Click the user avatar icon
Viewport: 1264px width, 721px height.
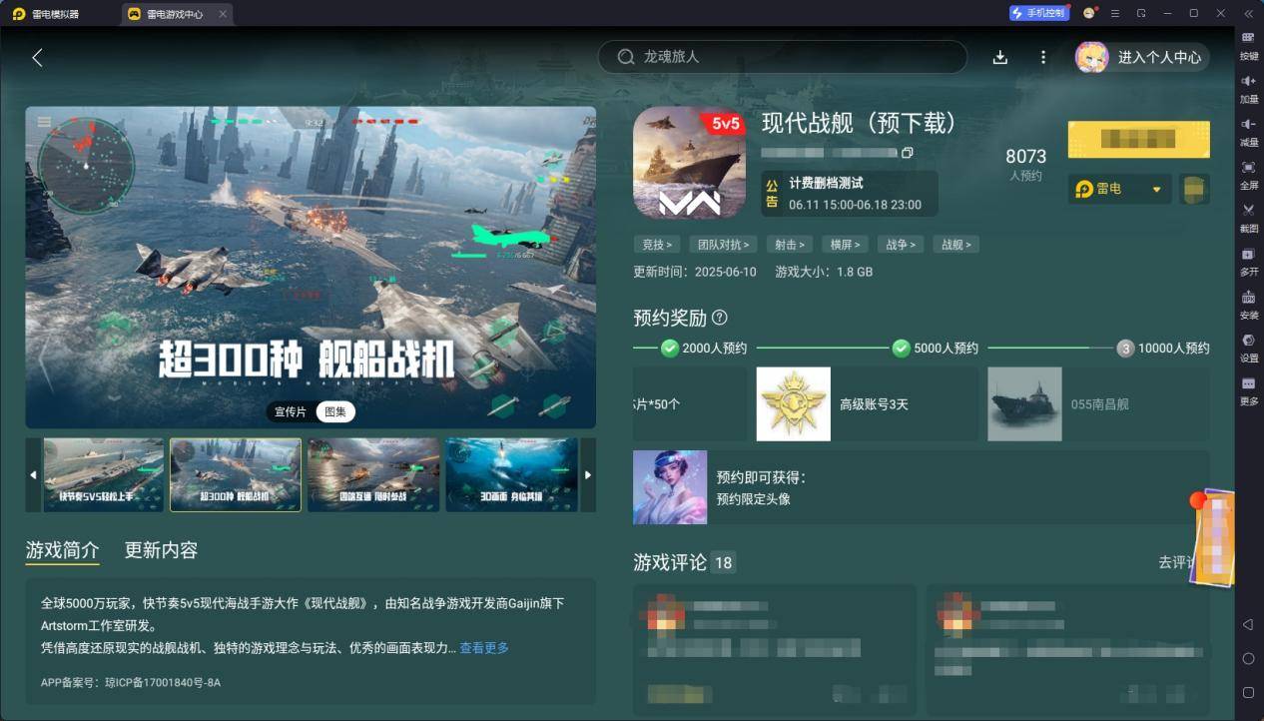[1091, 57]
